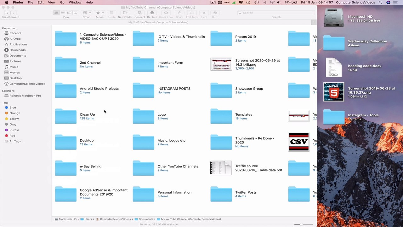Click the Edit Tags toolbar icon
Screen dimensions: 403x227
pos(192,13)
